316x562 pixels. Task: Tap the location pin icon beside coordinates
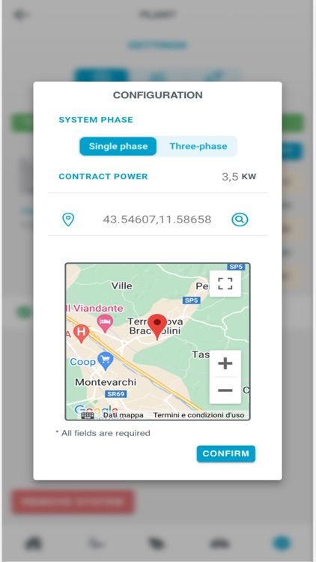pos(68,220)
